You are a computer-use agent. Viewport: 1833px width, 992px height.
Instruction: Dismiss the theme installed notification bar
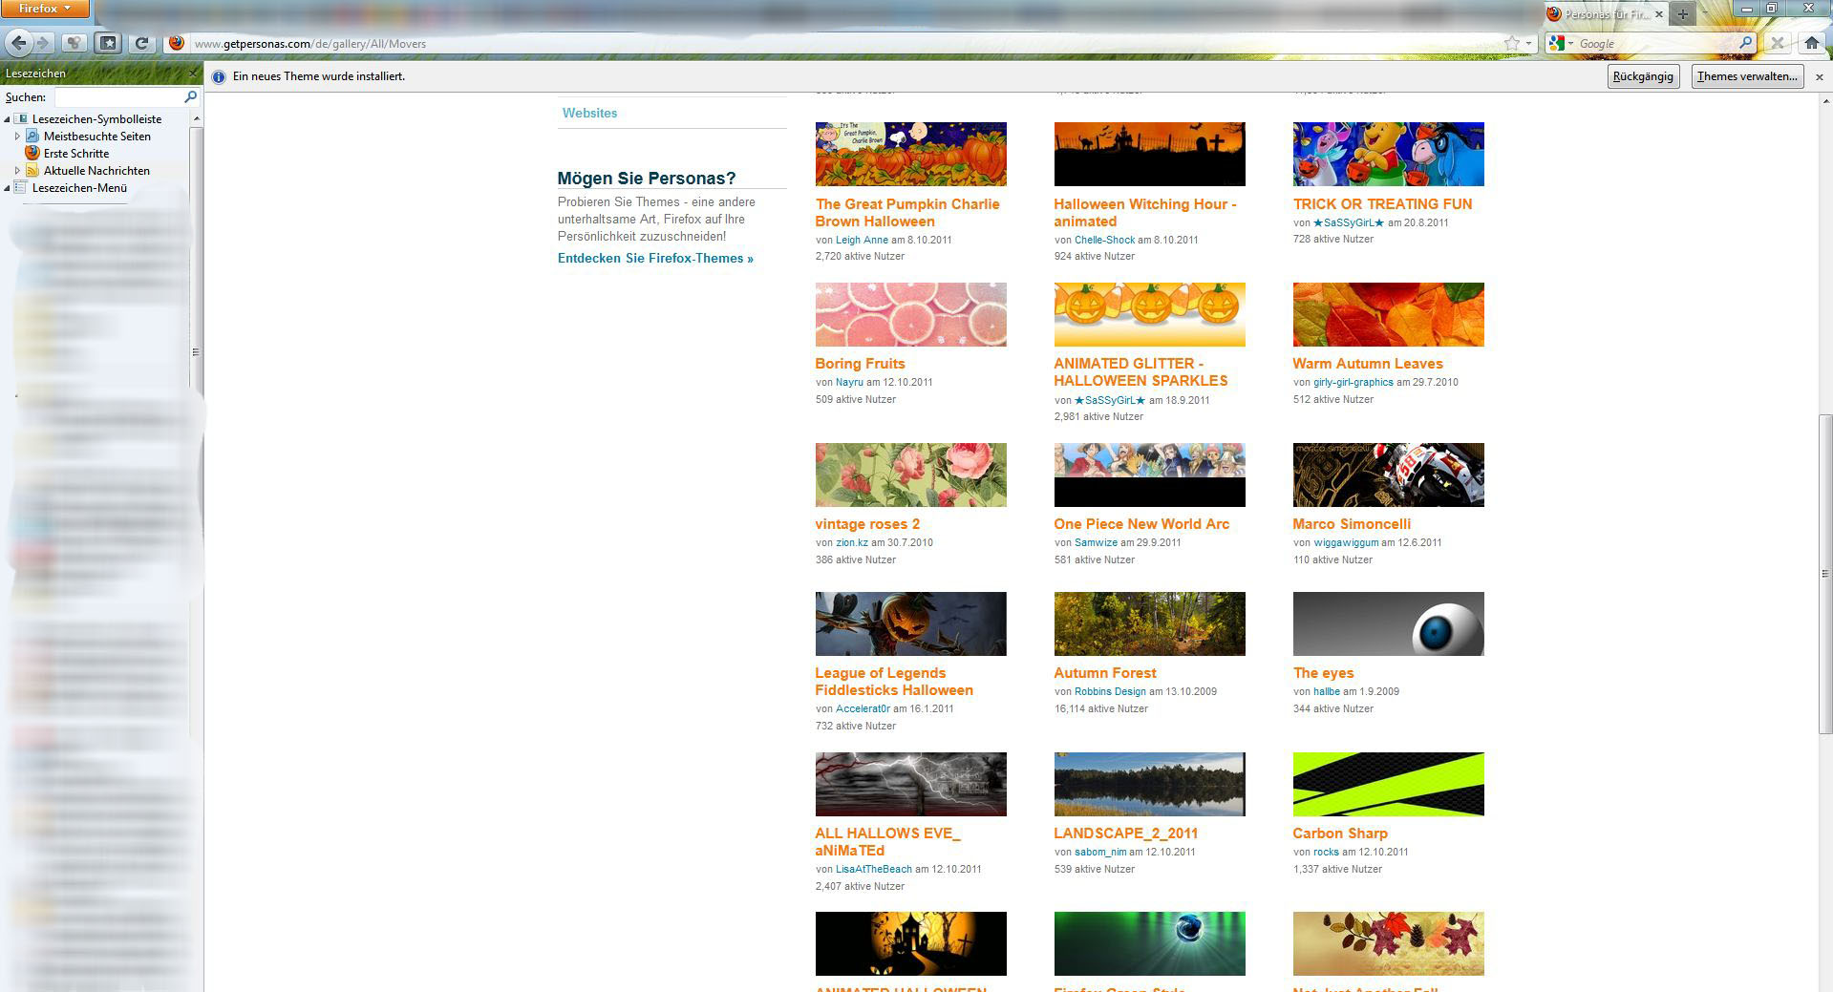tap(1819, 77)
